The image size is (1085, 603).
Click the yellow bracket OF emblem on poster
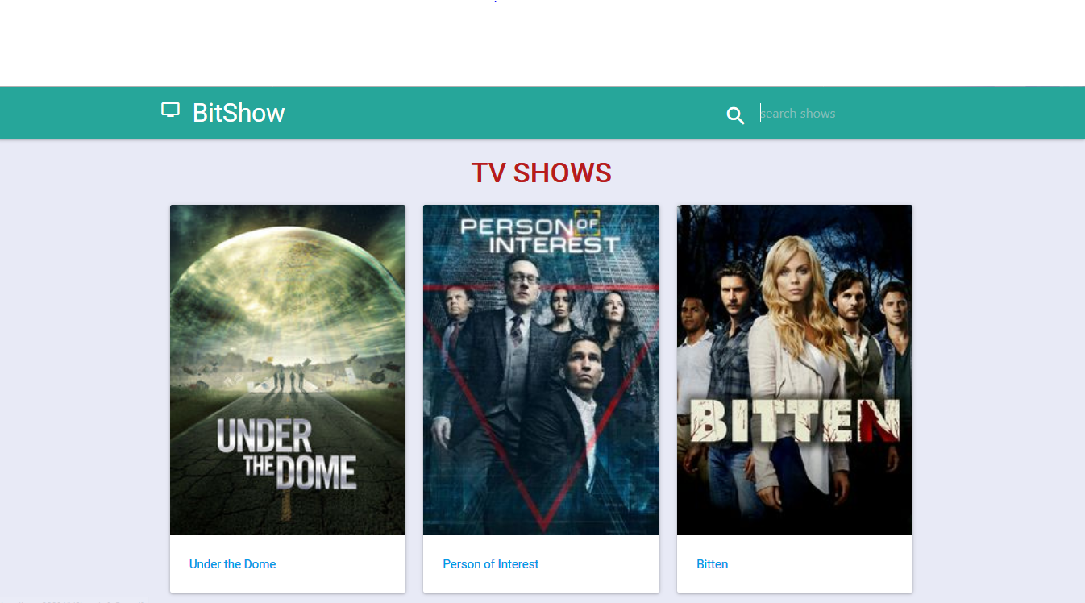pos(587,224)
